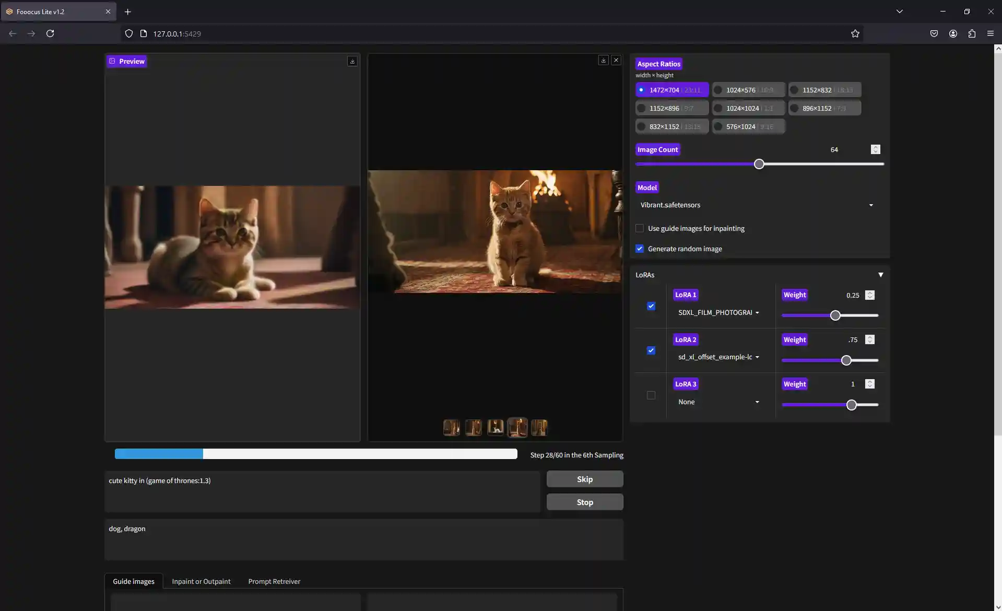Close the generated image preview
This screenshot has height=611, width=1002.
[617, 60]
